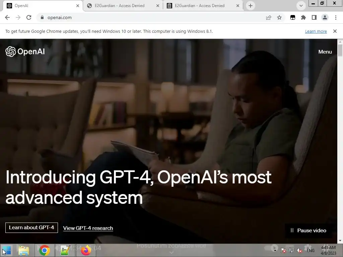Image resolution: width=343 pixels, height=257 pixels.
Task: Go back to the previous page
Action: point(7,17)
